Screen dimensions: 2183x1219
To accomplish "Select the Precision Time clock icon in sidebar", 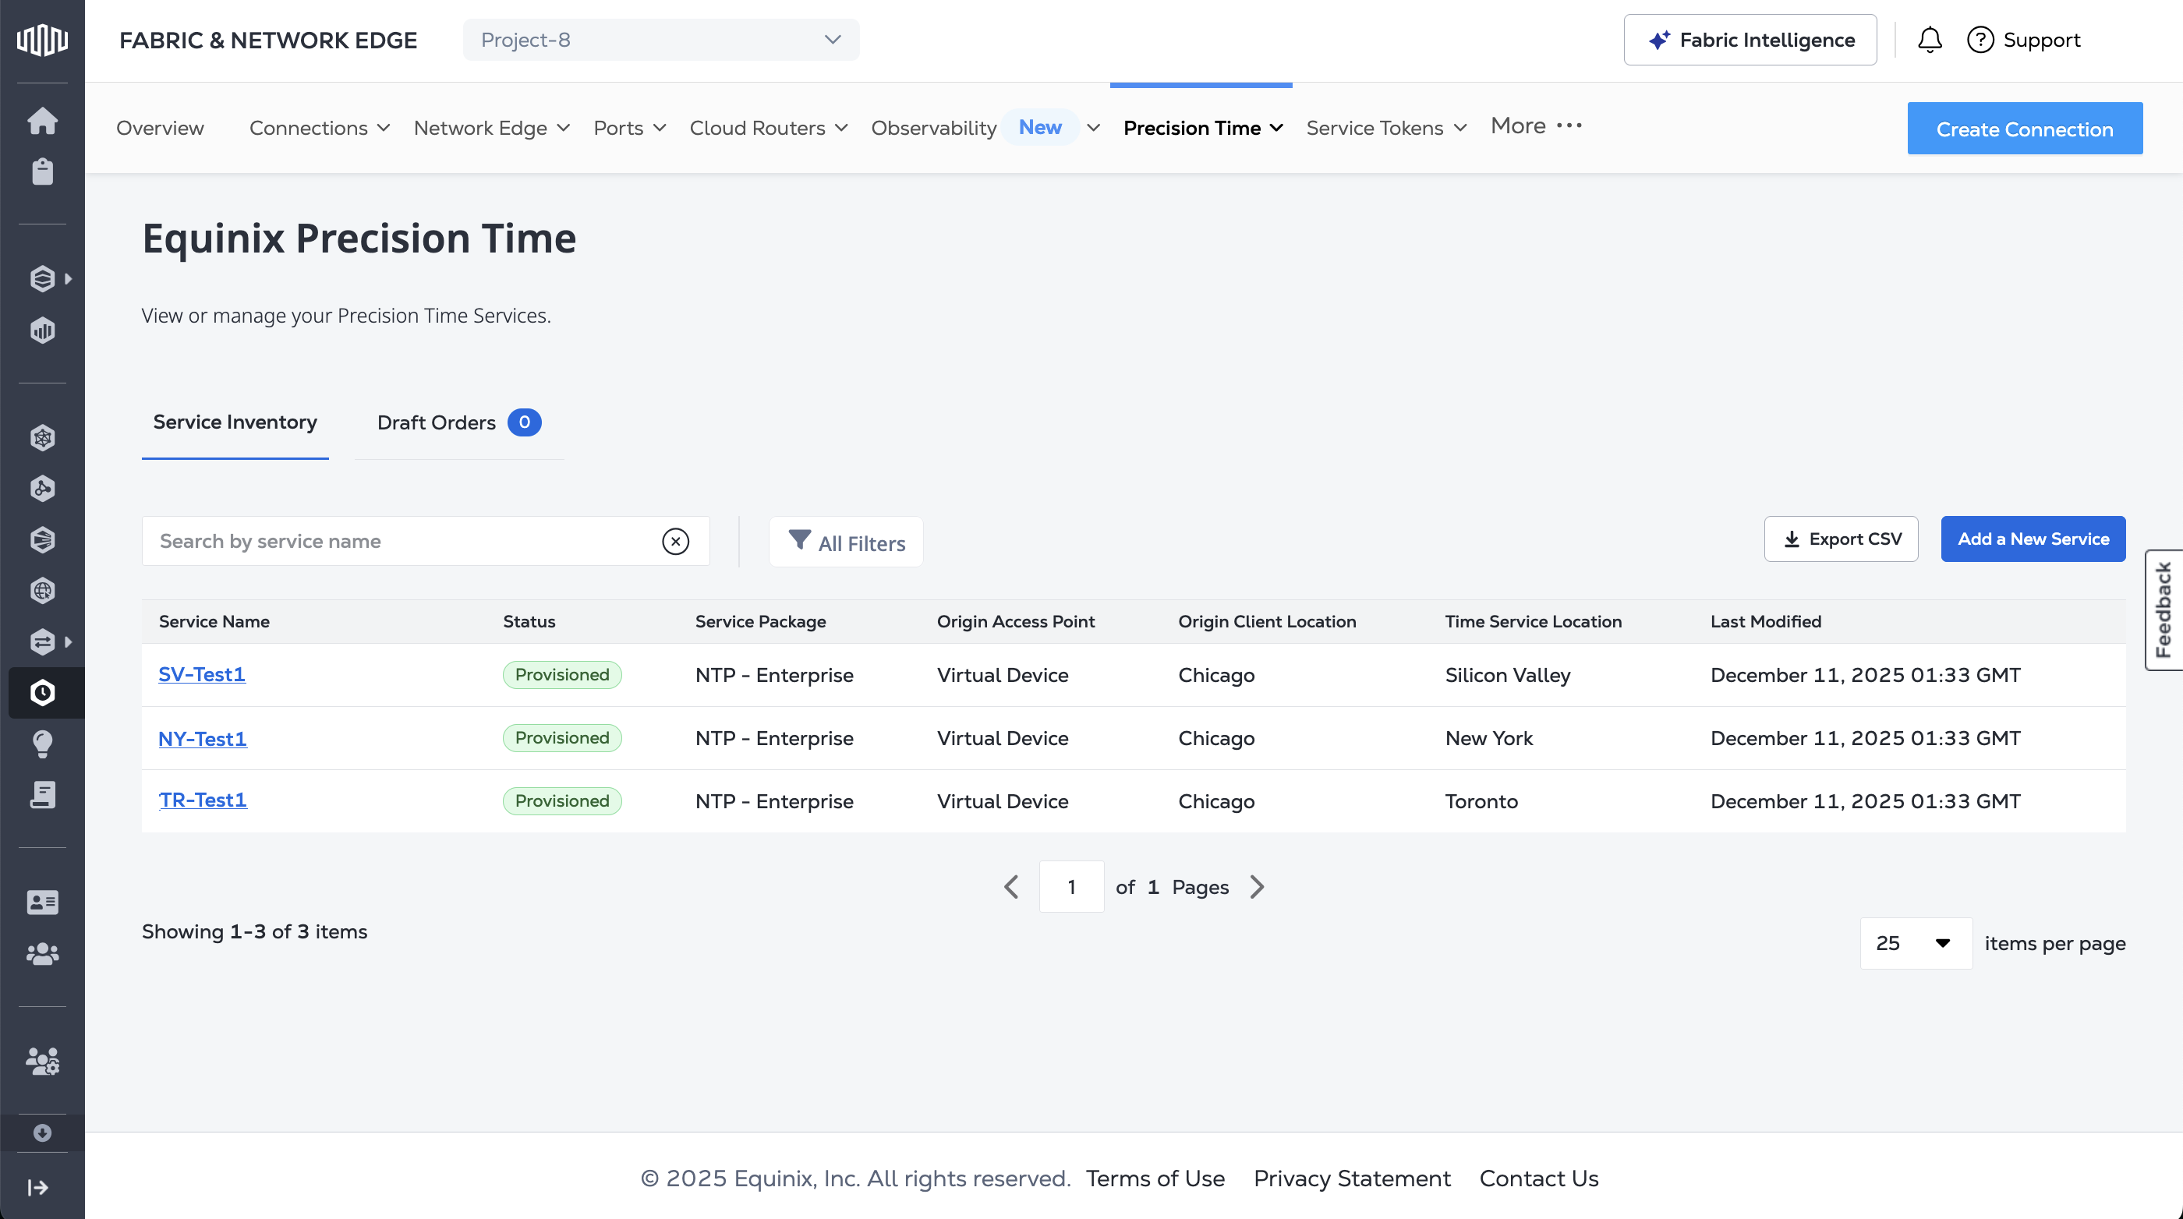I will (42, 693).
